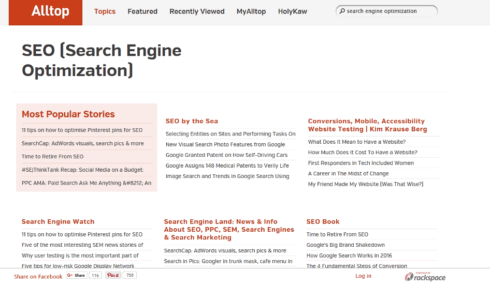Open 'My Friend Made My Website (Was That Wise?)'
The width and height of the screenshot is (490, 285).
tap(366, 184)
